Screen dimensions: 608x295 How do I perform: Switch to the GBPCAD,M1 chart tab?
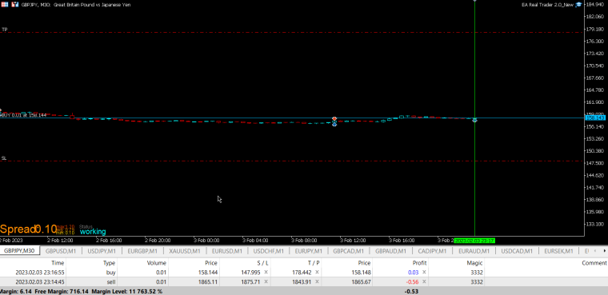point(349,251)
